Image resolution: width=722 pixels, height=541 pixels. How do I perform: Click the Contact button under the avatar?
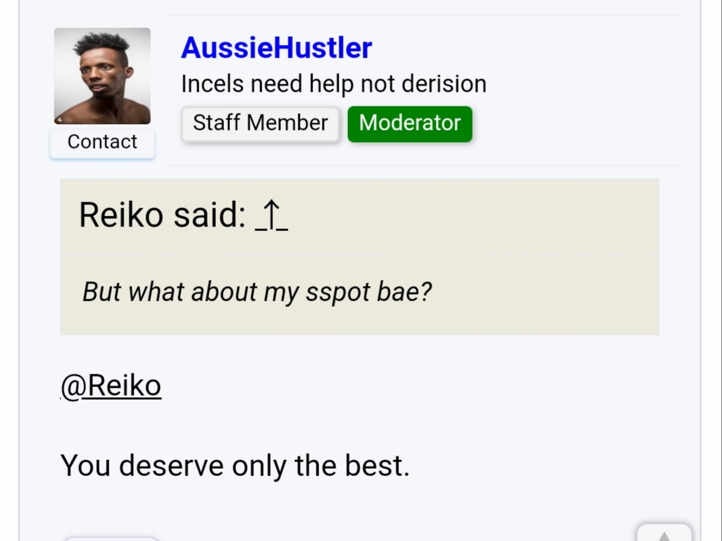(x=102, y=142)
